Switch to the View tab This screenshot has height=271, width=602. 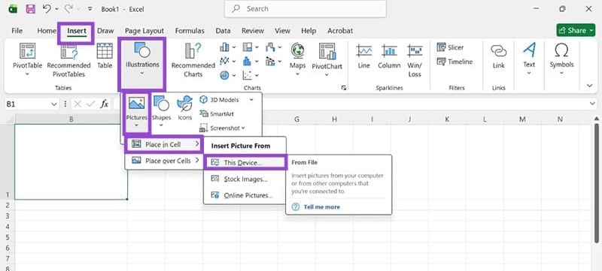pos(282,31)
